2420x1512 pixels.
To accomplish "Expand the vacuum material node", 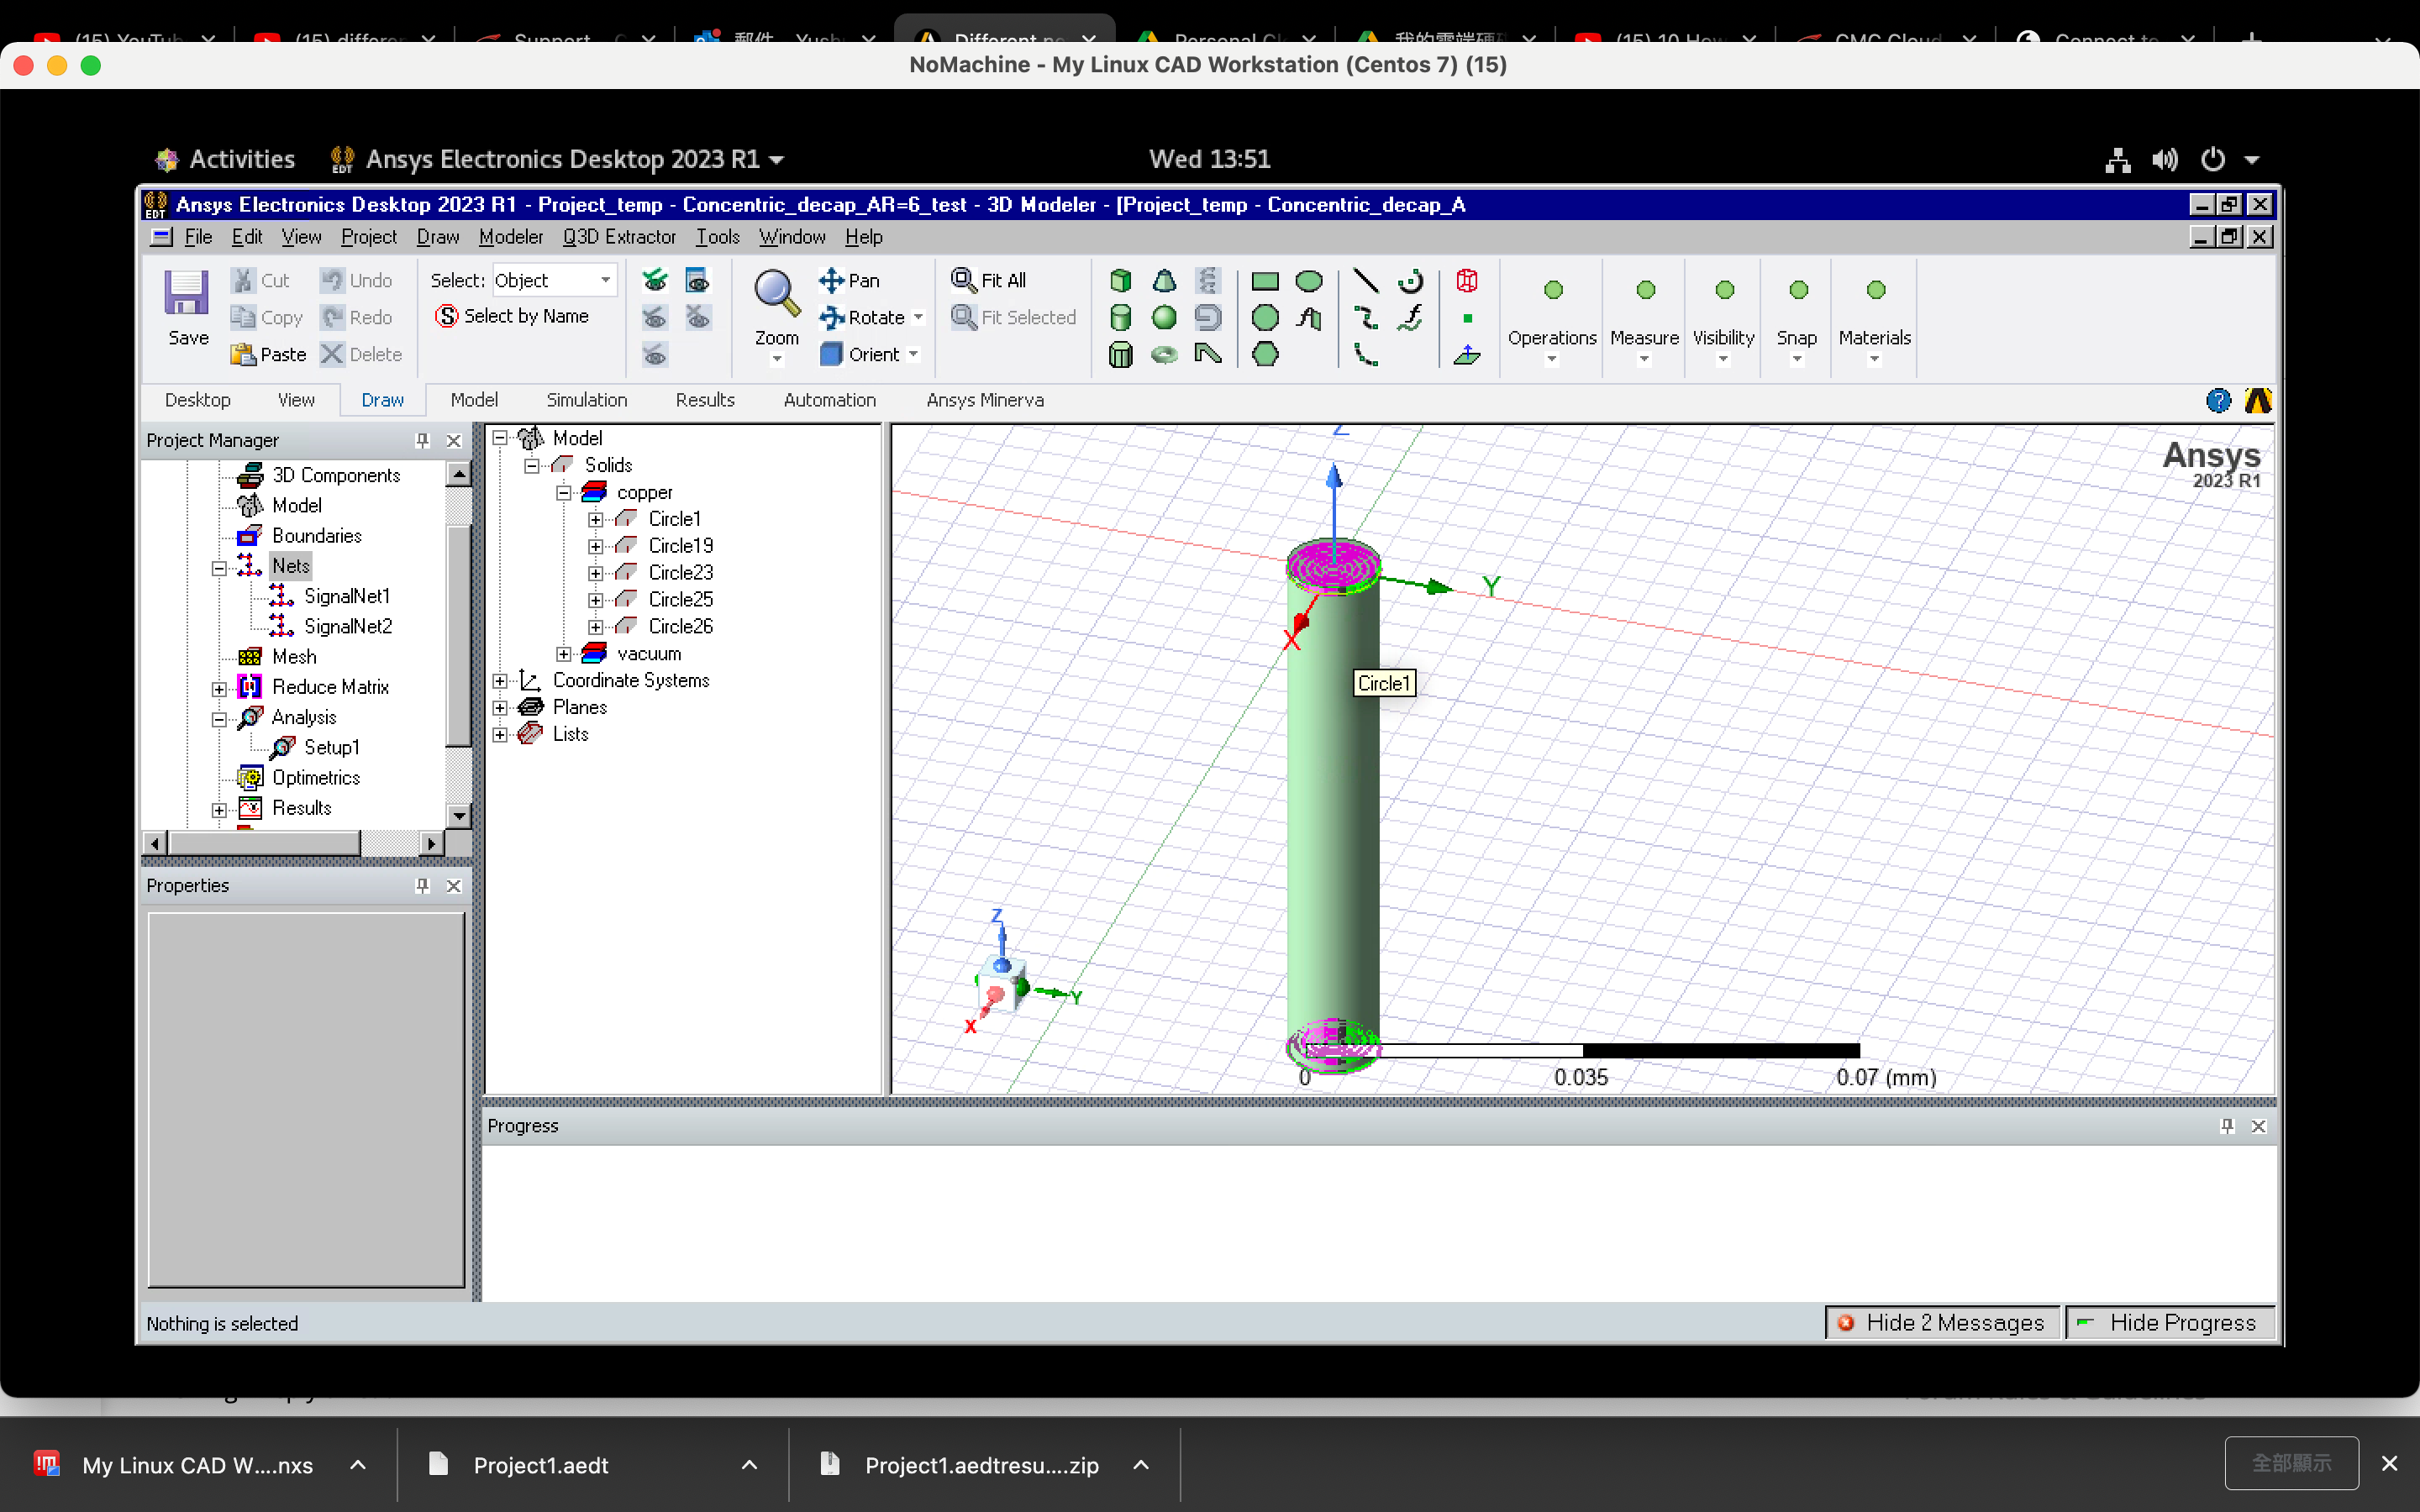I will [x=564, y=654].
